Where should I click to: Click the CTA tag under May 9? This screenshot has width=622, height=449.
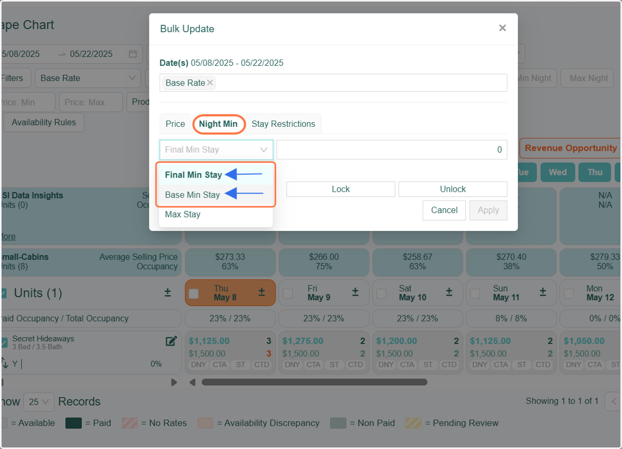pos(314,365)
